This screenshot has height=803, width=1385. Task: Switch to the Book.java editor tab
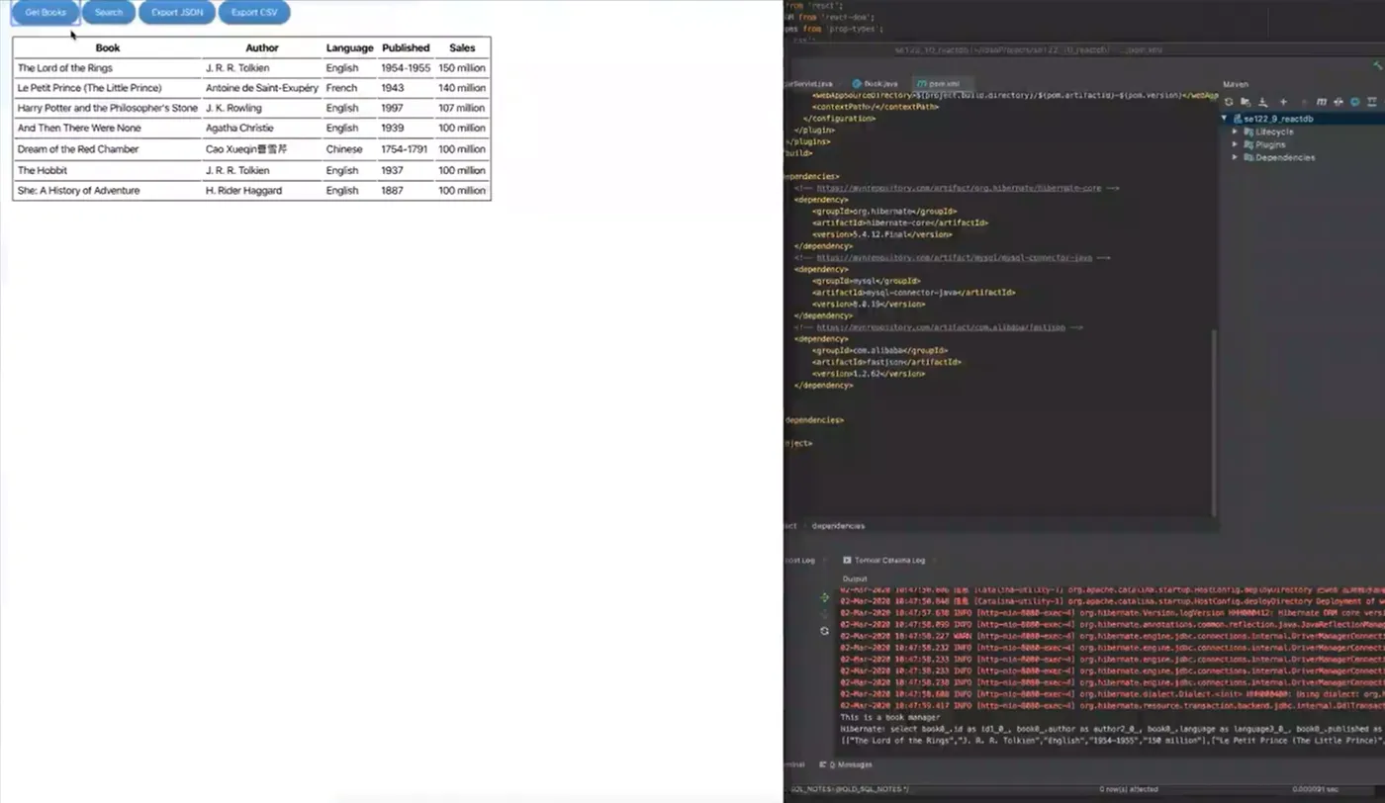(x=875, y=84)
